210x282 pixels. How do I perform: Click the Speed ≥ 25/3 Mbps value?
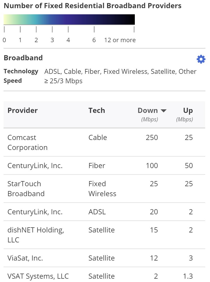coord(63,81)
